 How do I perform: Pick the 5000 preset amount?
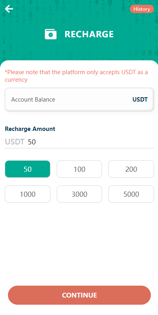click(x=131, y=194)
